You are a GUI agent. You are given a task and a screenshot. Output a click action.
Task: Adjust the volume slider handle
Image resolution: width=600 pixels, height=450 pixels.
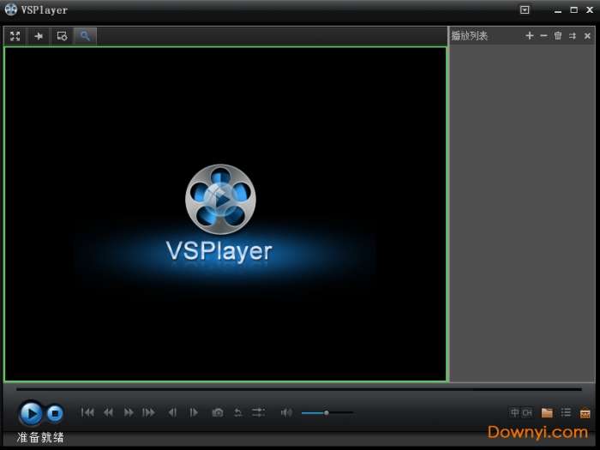(x=327, y=413)
